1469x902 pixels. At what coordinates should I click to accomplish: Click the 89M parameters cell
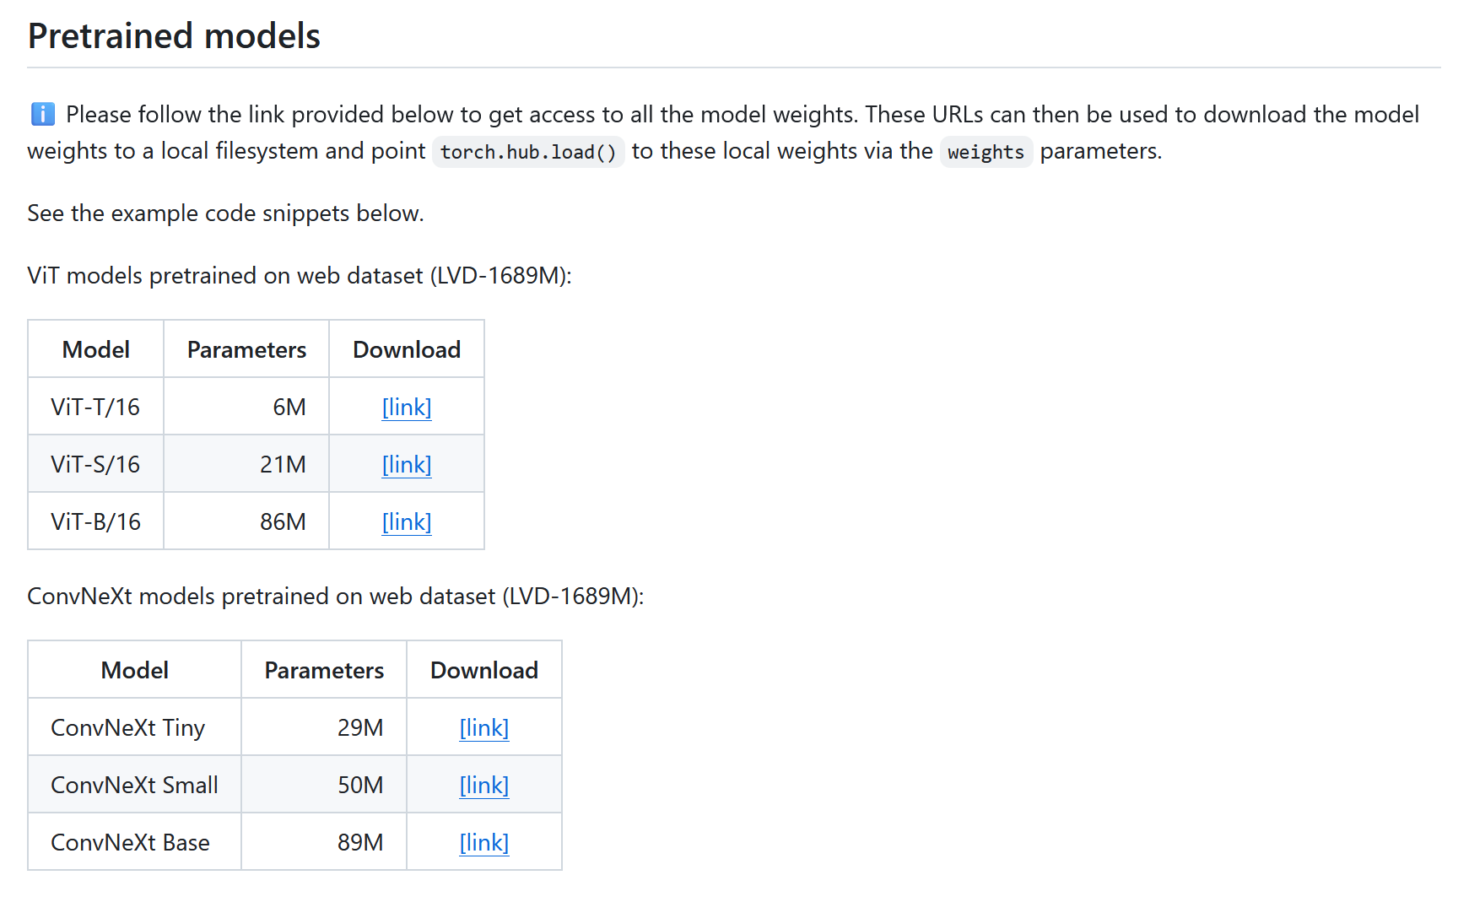(x=360, y=843)
